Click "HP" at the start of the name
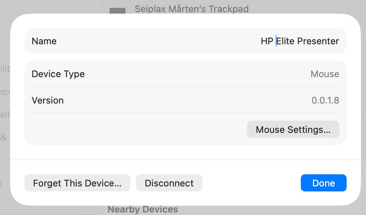Screen dimensions: 366x215 [266, 41]
